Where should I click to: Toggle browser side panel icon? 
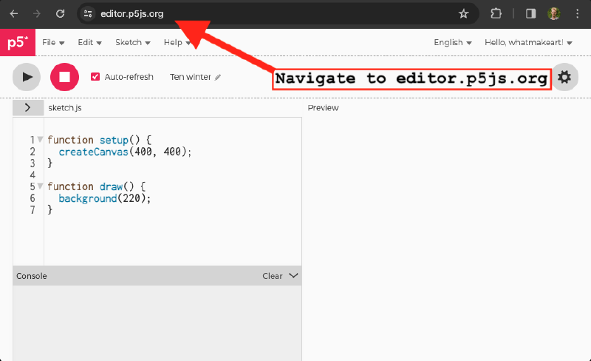point(530,14)
